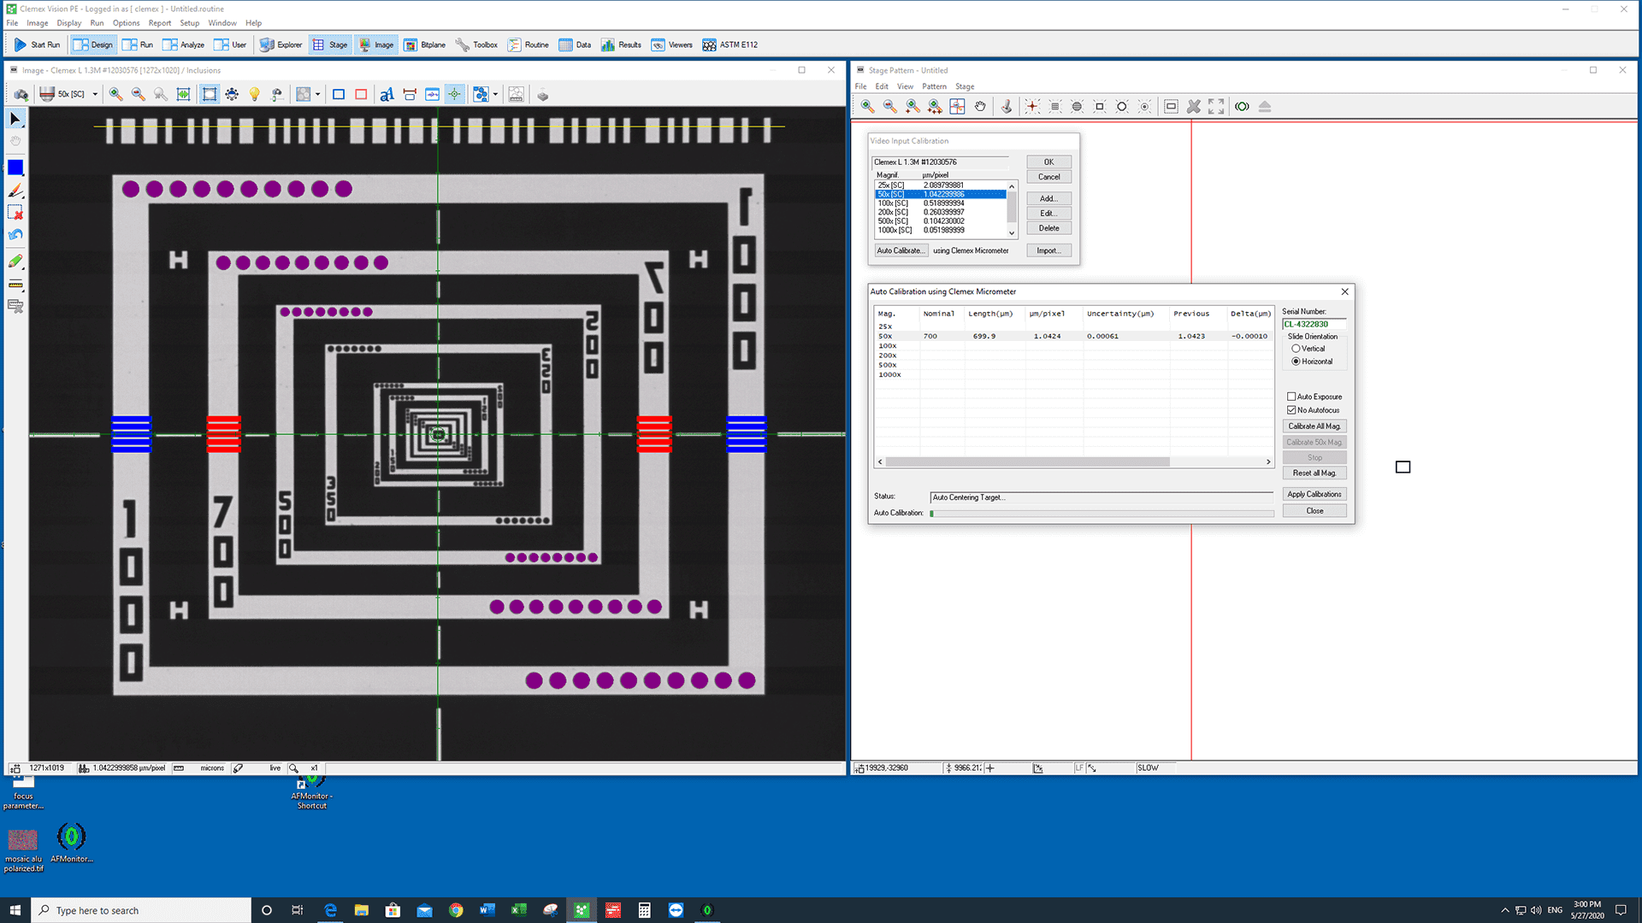Click the Calibrate All Mag. button
This screenshot has width=1642, height=923.
(1314, 426)
